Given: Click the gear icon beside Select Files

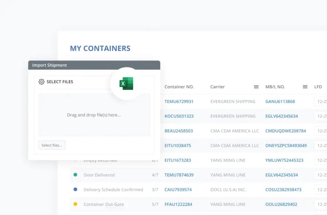Looking at the screenshot, I should click(41, 82).
